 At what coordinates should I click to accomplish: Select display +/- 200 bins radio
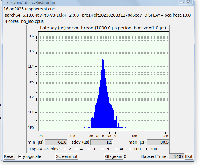146,149
